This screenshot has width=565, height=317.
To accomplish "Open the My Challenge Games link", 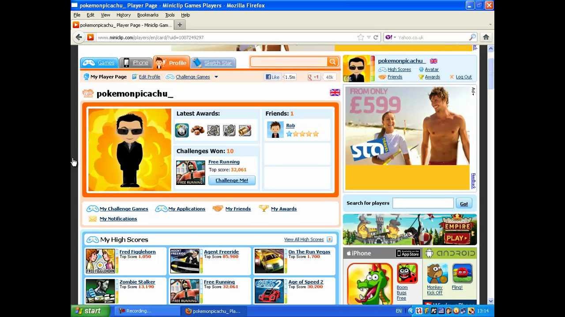I will 124,209.
